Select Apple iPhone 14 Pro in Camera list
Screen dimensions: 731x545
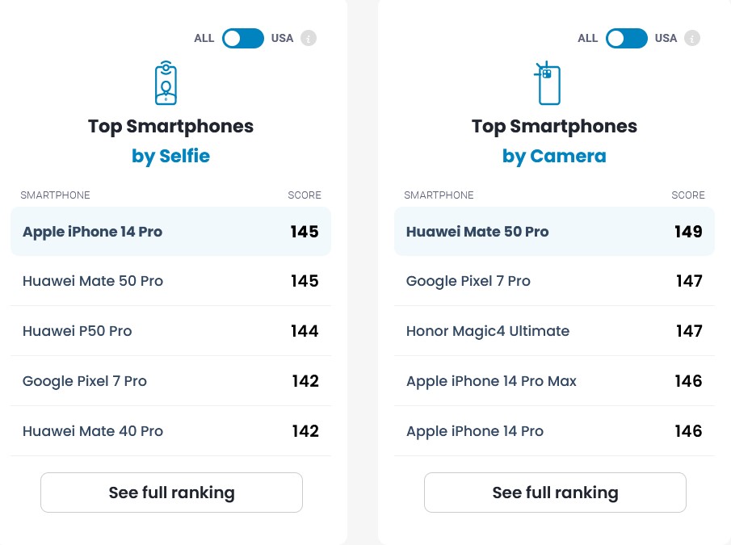pyautogui.click(x=475, y=431)
